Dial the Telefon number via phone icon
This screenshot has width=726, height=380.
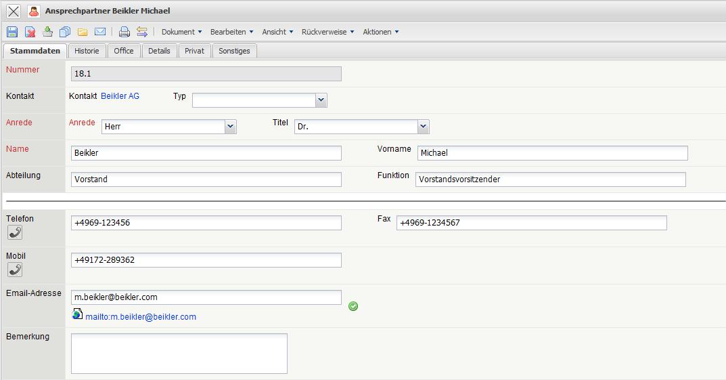click(15, 233)
